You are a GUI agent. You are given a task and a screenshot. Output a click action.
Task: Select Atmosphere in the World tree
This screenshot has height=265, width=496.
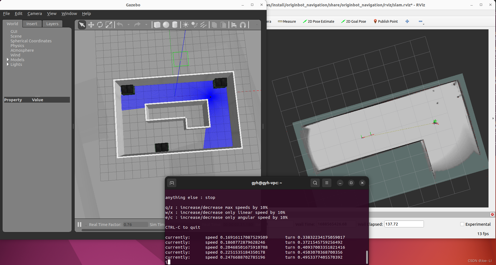(x=22, y=50)
